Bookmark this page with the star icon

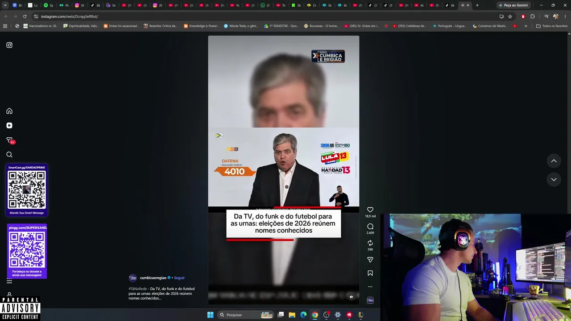pyautogui.click(x=510, y=16)
